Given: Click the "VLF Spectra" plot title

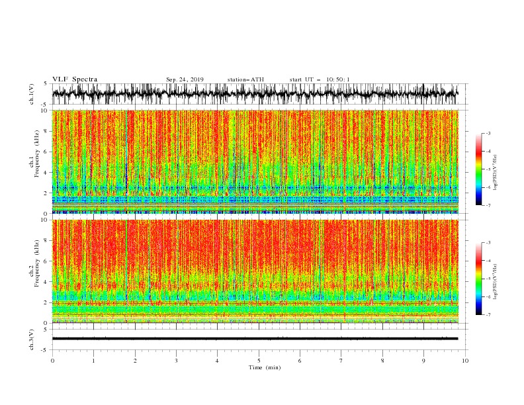Looking at the screenshot, I should 75,79.
